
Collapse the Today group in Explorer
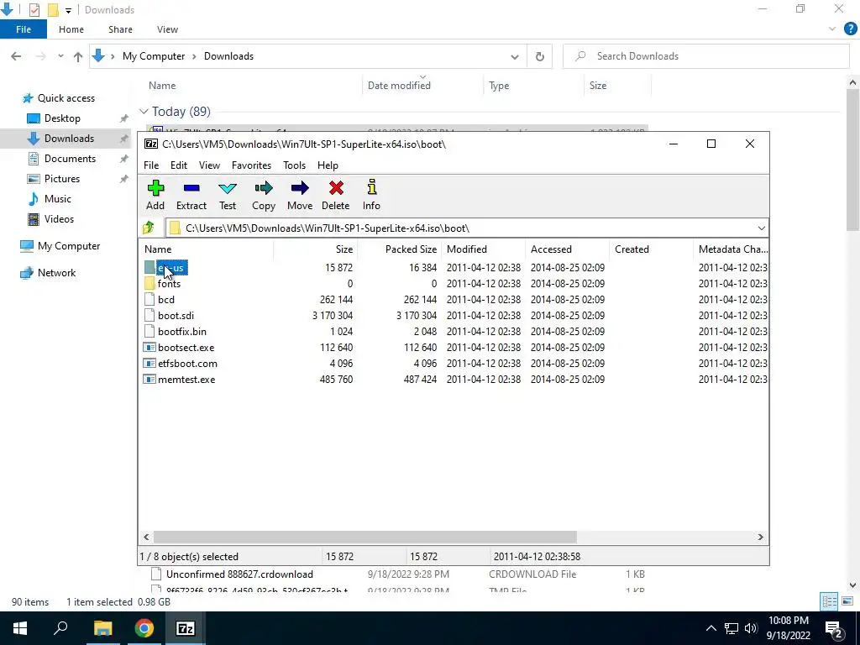click(144, 112)
